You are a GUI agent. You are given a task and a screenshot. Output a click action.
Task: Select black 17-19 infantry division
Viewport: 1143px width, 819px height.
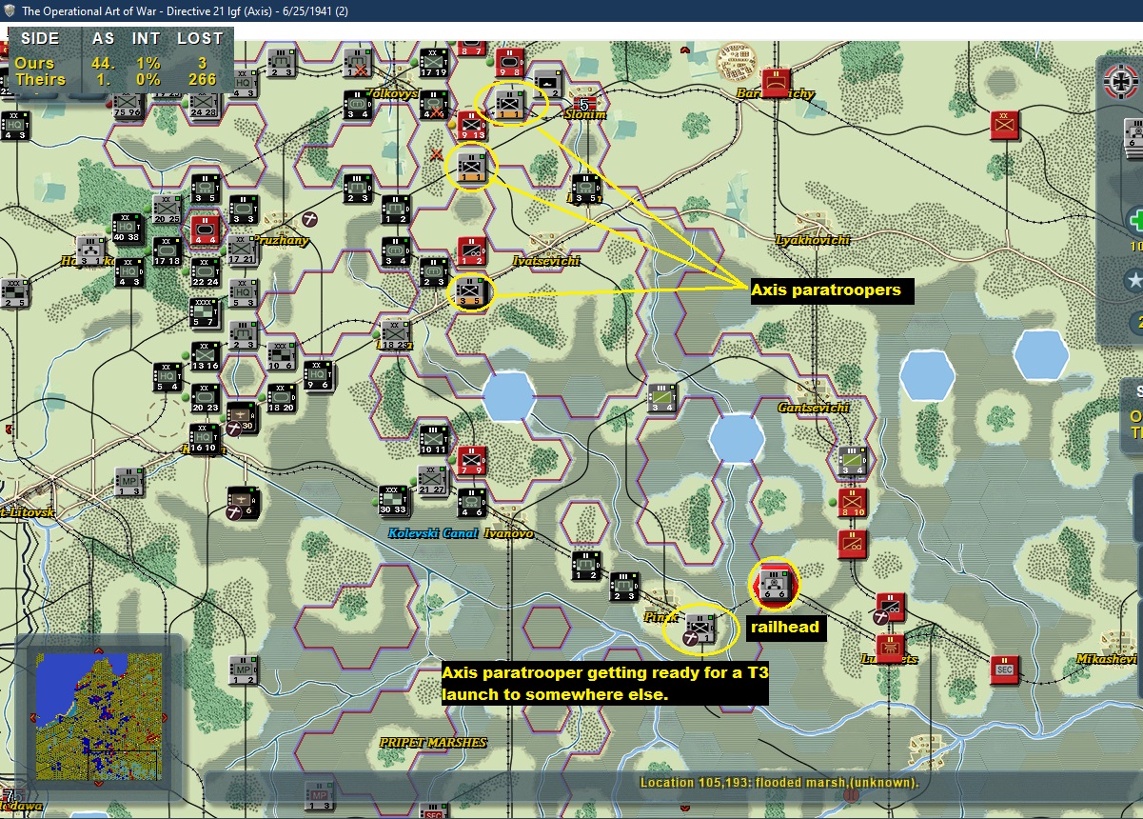coord(434,63)
